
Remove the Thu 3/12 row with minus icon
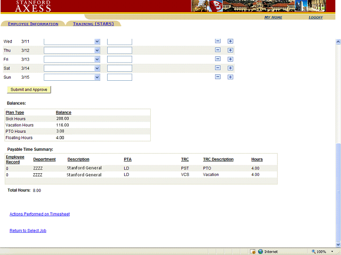pyautogui.click(x=217, y=50)
